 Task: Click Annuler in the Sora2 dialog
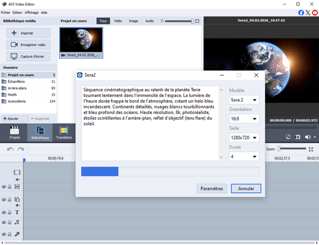(246, 189)
